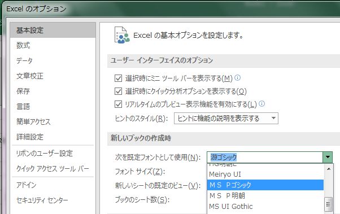Open the リボンのユーザー設定 category

tap(53, 154)
